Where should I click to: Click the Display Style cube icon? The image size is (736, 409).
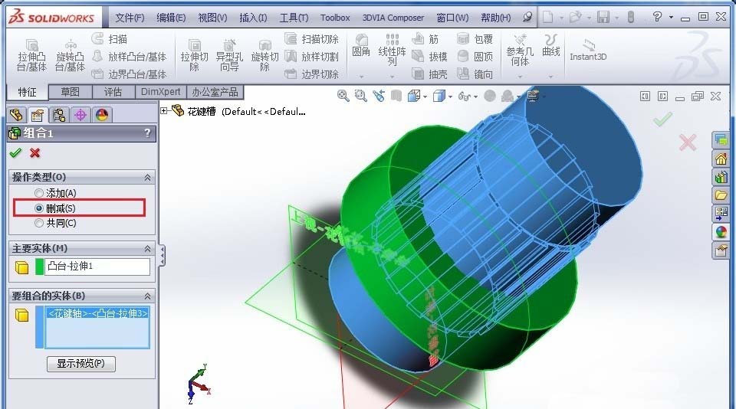pyautogui.click(x=439, y=97)
